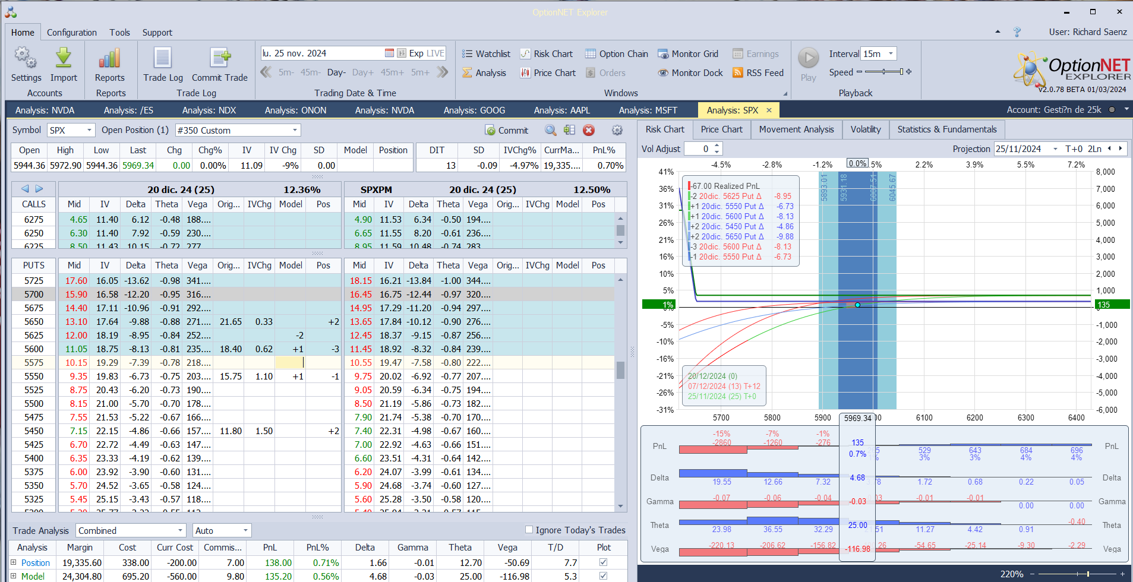
Task: Open the Monitor Grid window
Action: (688, 54)
